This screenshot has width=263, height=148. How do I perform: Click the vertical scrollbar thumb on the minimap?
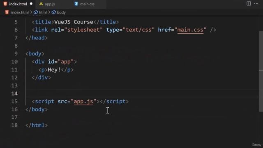pyautogui.click(x=261, y=71)
